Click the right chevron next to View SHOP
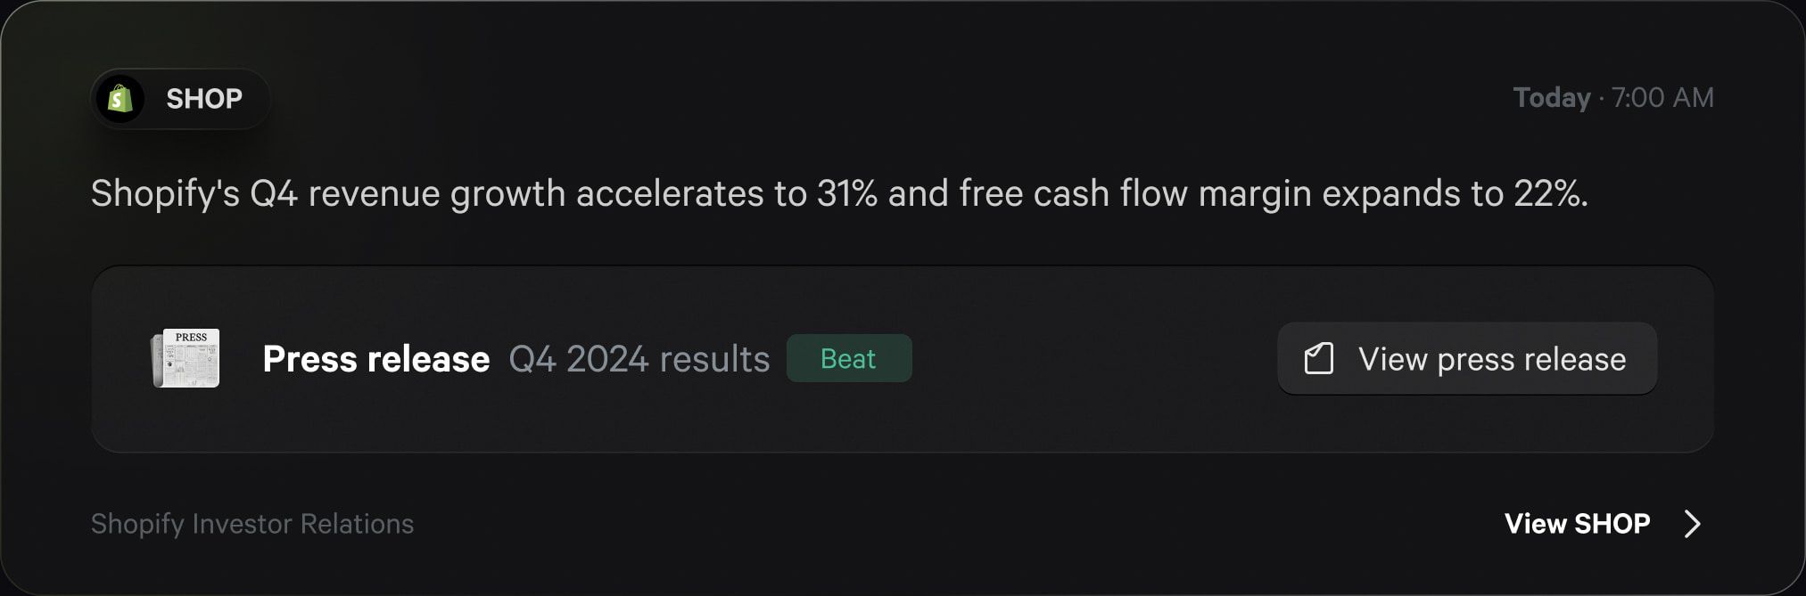This screenshot has width=1806, height=596. coord(1692,524)
